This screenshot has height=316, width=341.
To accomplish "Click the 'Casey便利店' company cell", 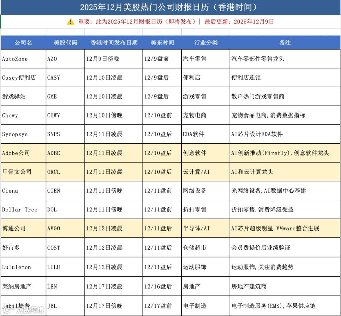I will point(23,78).
